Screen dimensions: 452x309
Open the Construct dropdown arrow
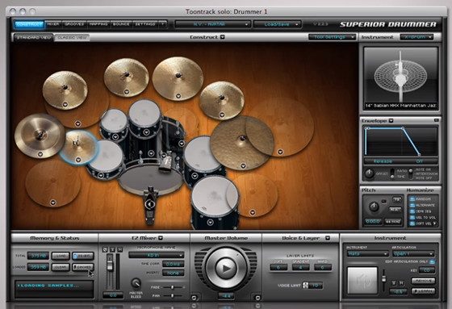pos(222,37)
